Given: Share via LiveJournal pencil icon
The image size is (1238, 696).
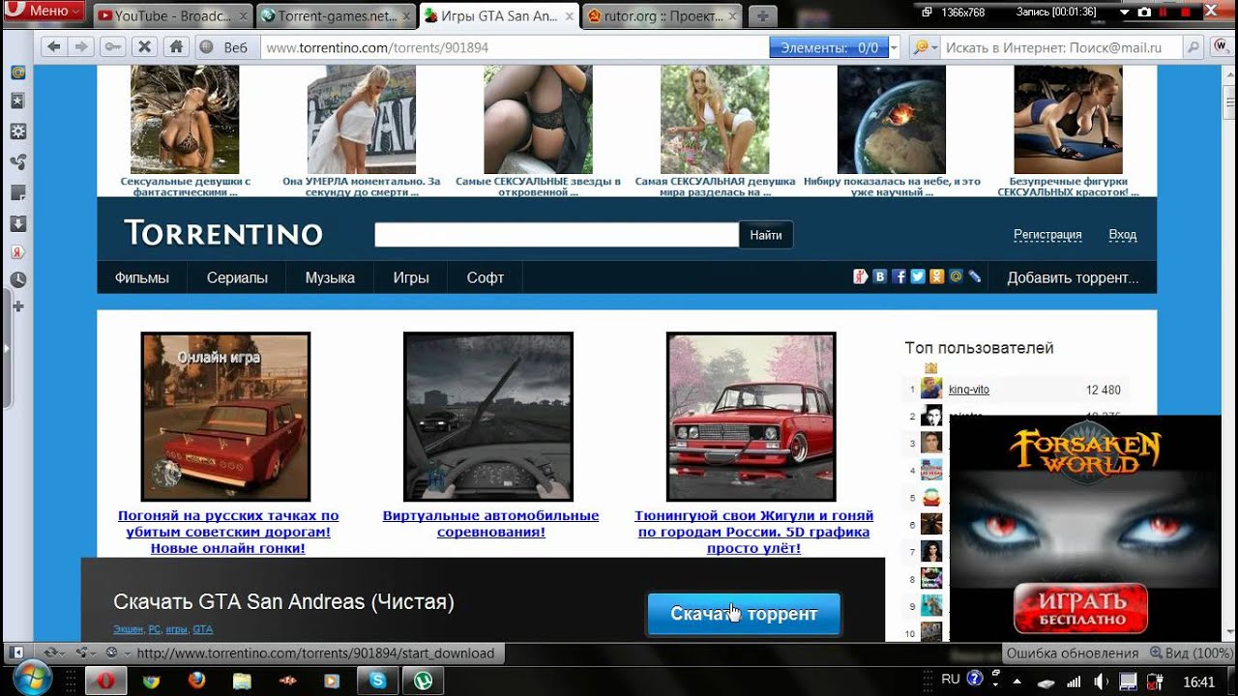Looking at the screenshot, I should tap(975, 276).
